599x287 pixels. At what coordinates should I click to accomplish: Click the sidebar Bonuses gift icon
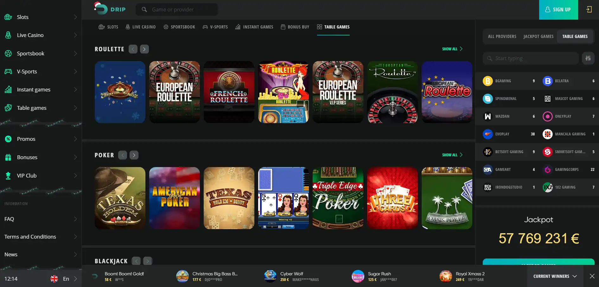point(8,157)
